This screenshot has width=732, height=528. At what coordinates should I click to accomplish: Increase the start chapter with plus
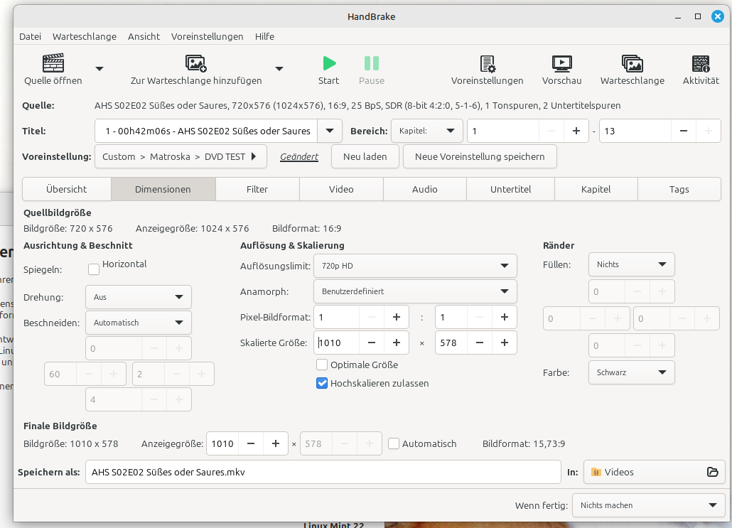(x=576, y=131)
